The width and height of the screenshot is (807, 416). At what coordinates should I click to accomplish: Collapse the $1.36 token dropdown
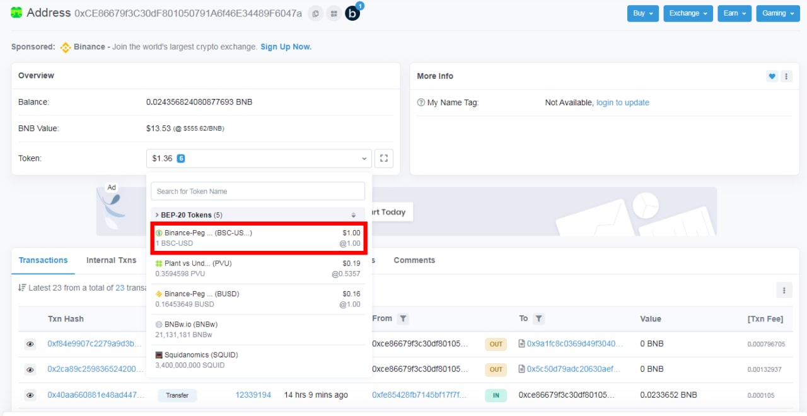pos(259,158)
